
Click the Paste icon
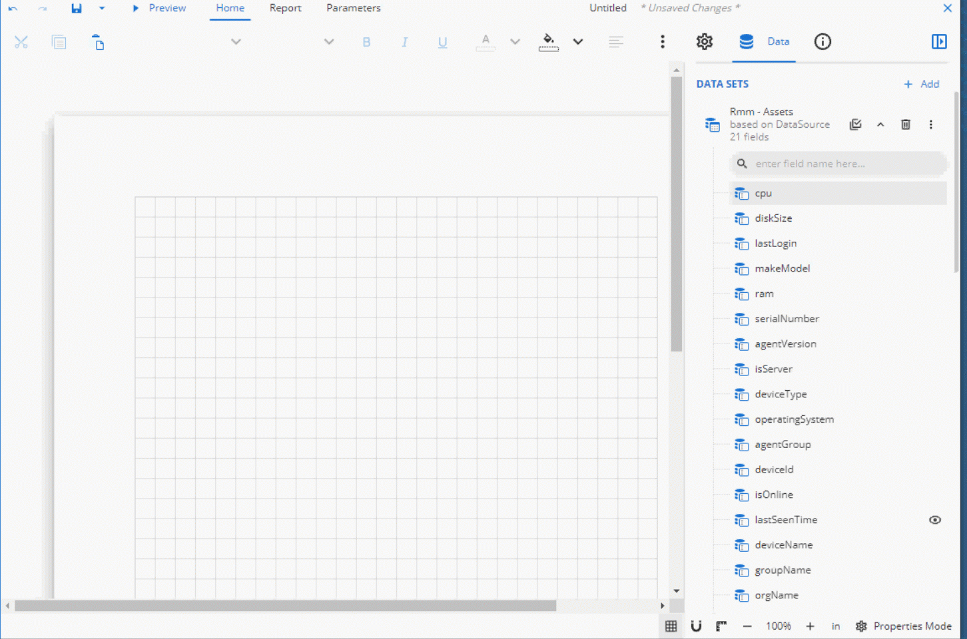click(x=98, y=43)
